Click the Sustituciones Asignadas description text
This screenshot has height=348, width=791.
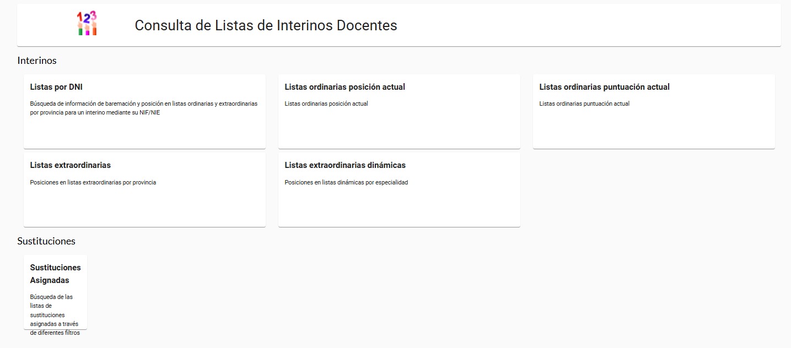55,314
